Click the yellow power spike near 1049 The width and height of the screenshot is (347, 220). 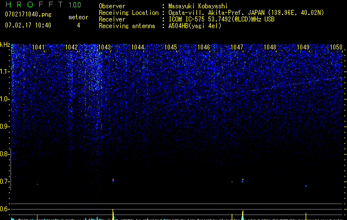point(306,216)
